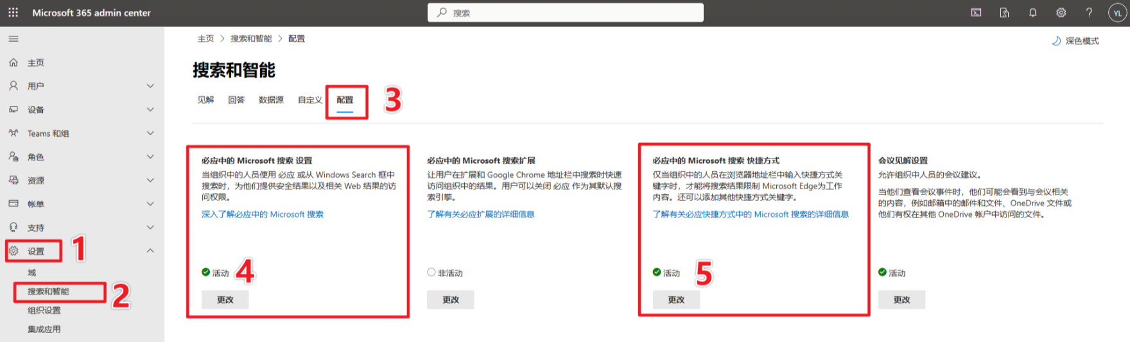Collapse the 设置 section chevron
The width and height of the screenshot is (1130, 342).
tap(150, 251)
